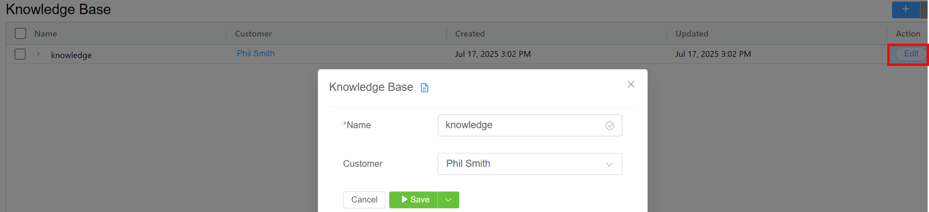Viewport: 929px width, 212px height.
Task: Click the Name column header
Action: 45,33
